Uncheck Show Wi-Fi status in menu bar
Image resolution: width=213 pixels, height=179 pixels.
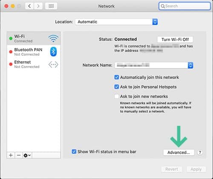click(74, 151)
